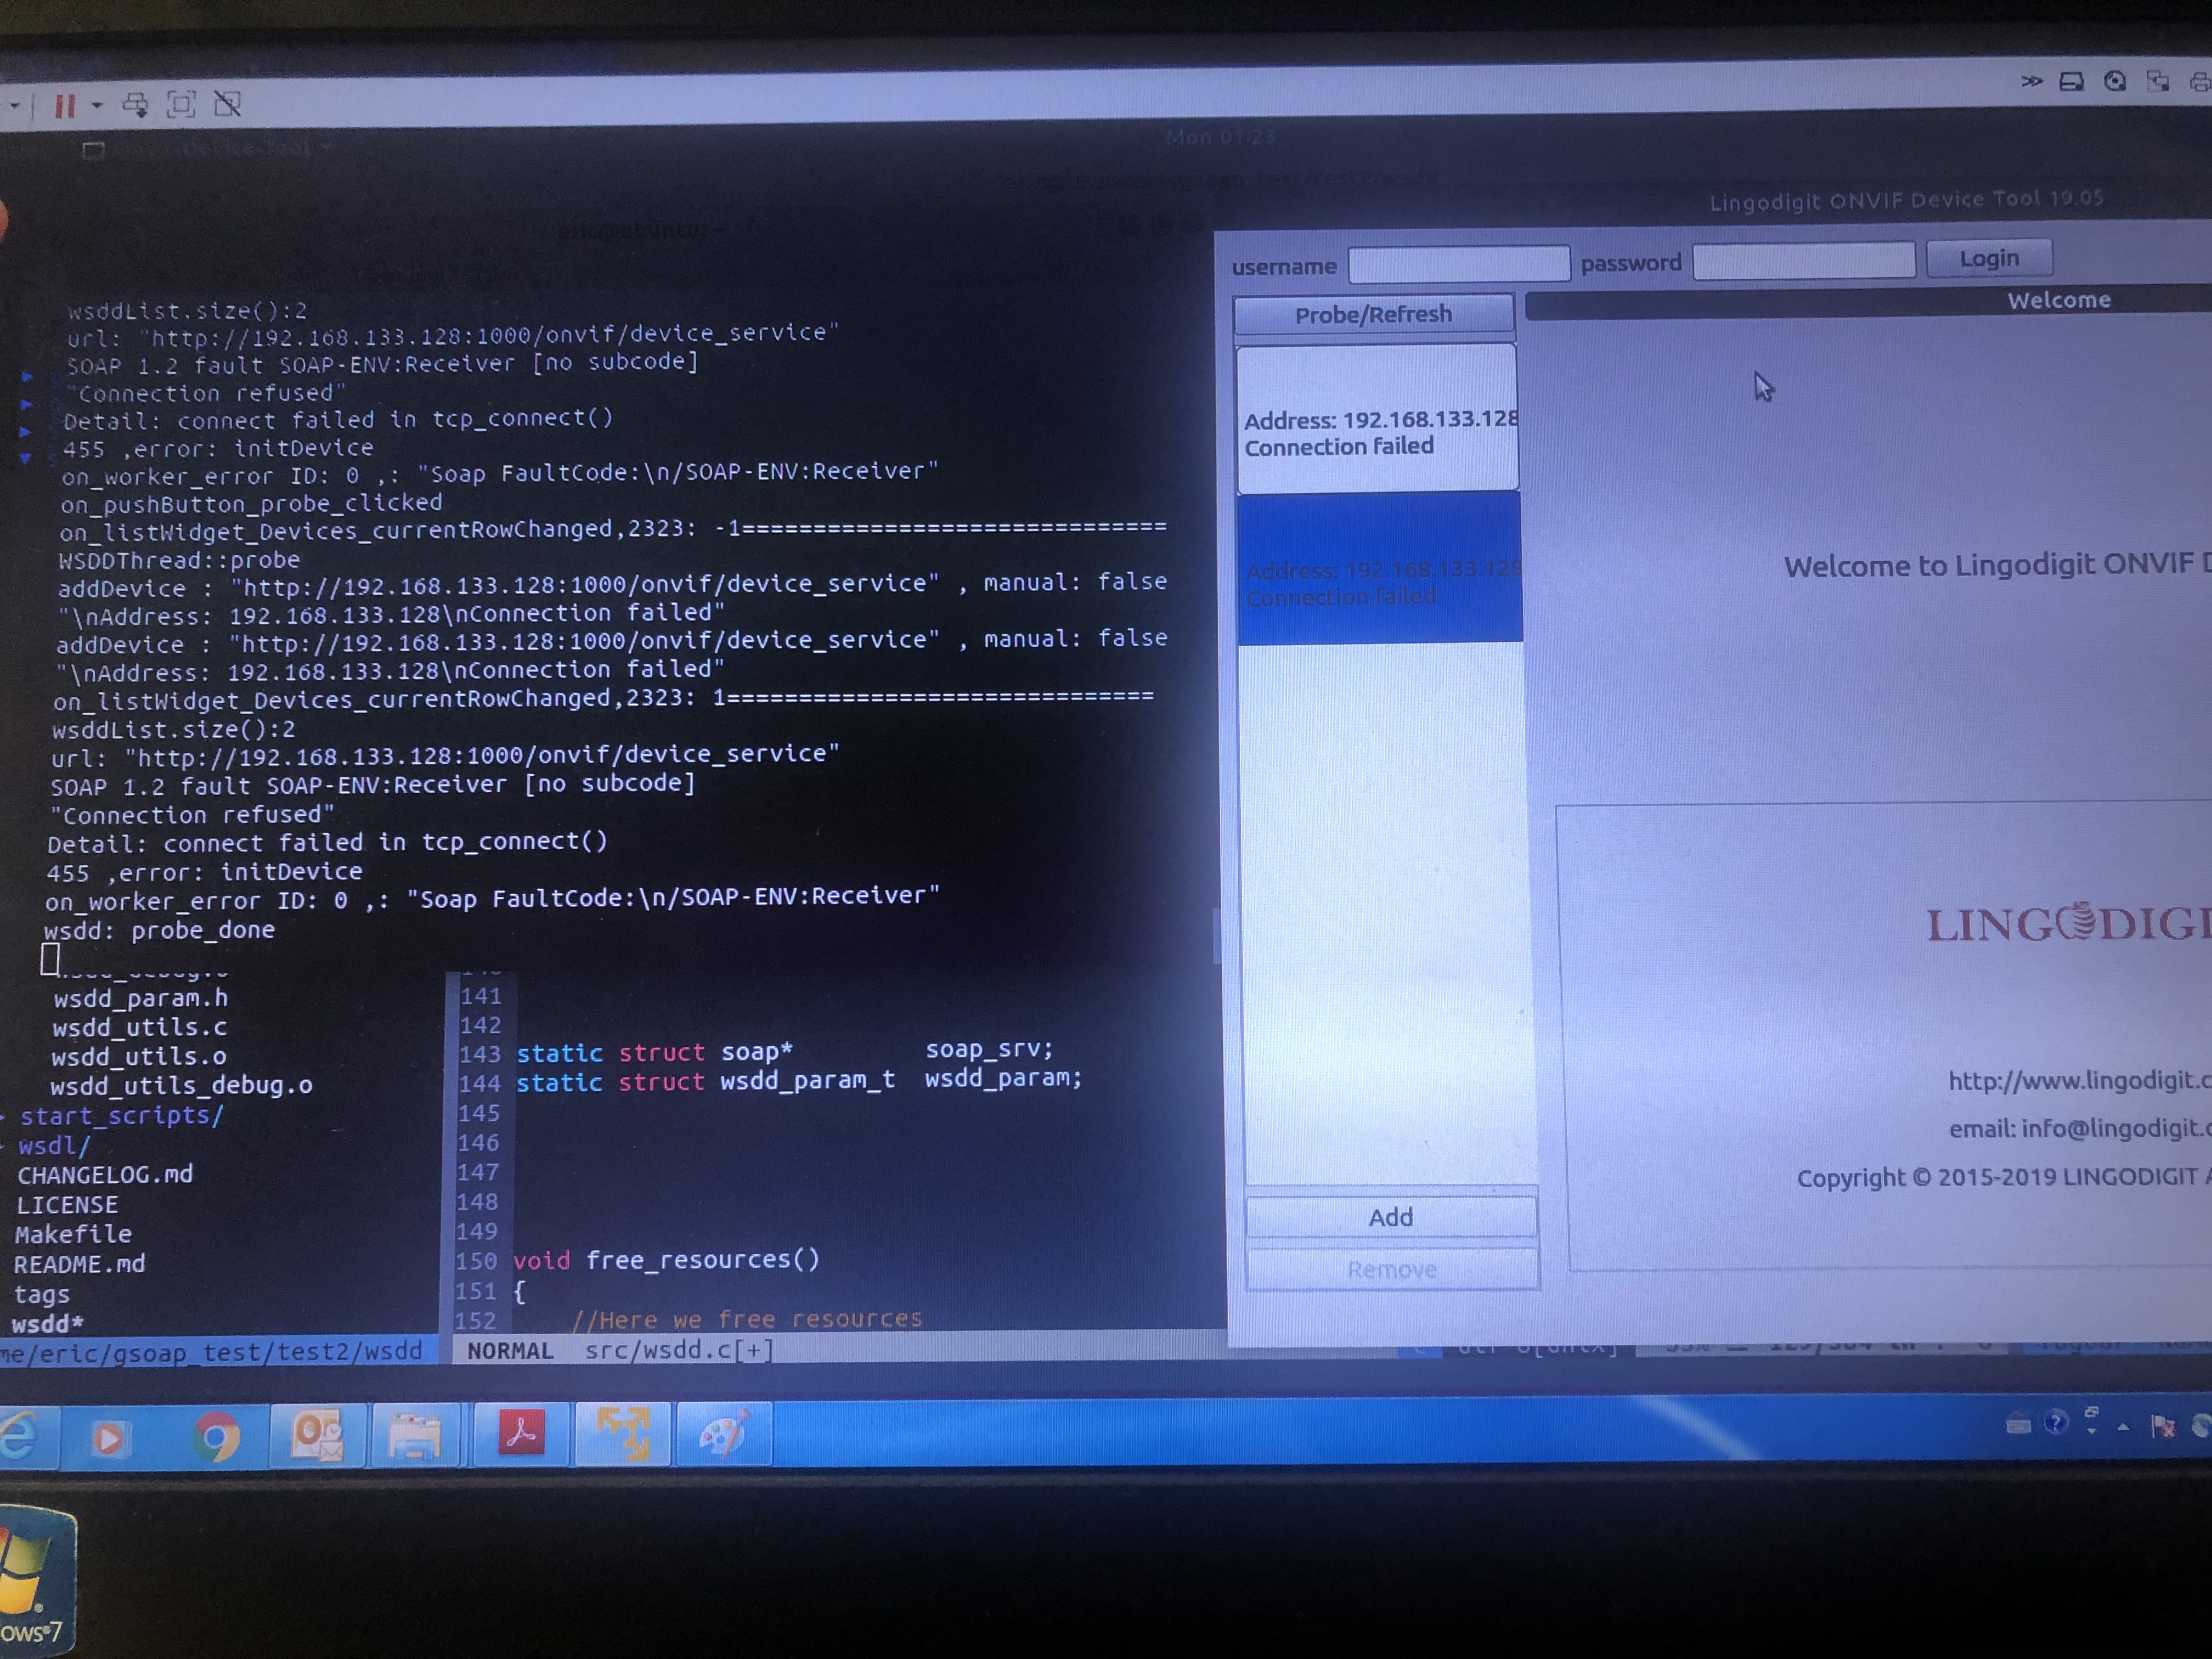Click the send Ctrl+Alt+Del toolbar icon
The image size is (2212, 1659).
coord(135,105)
